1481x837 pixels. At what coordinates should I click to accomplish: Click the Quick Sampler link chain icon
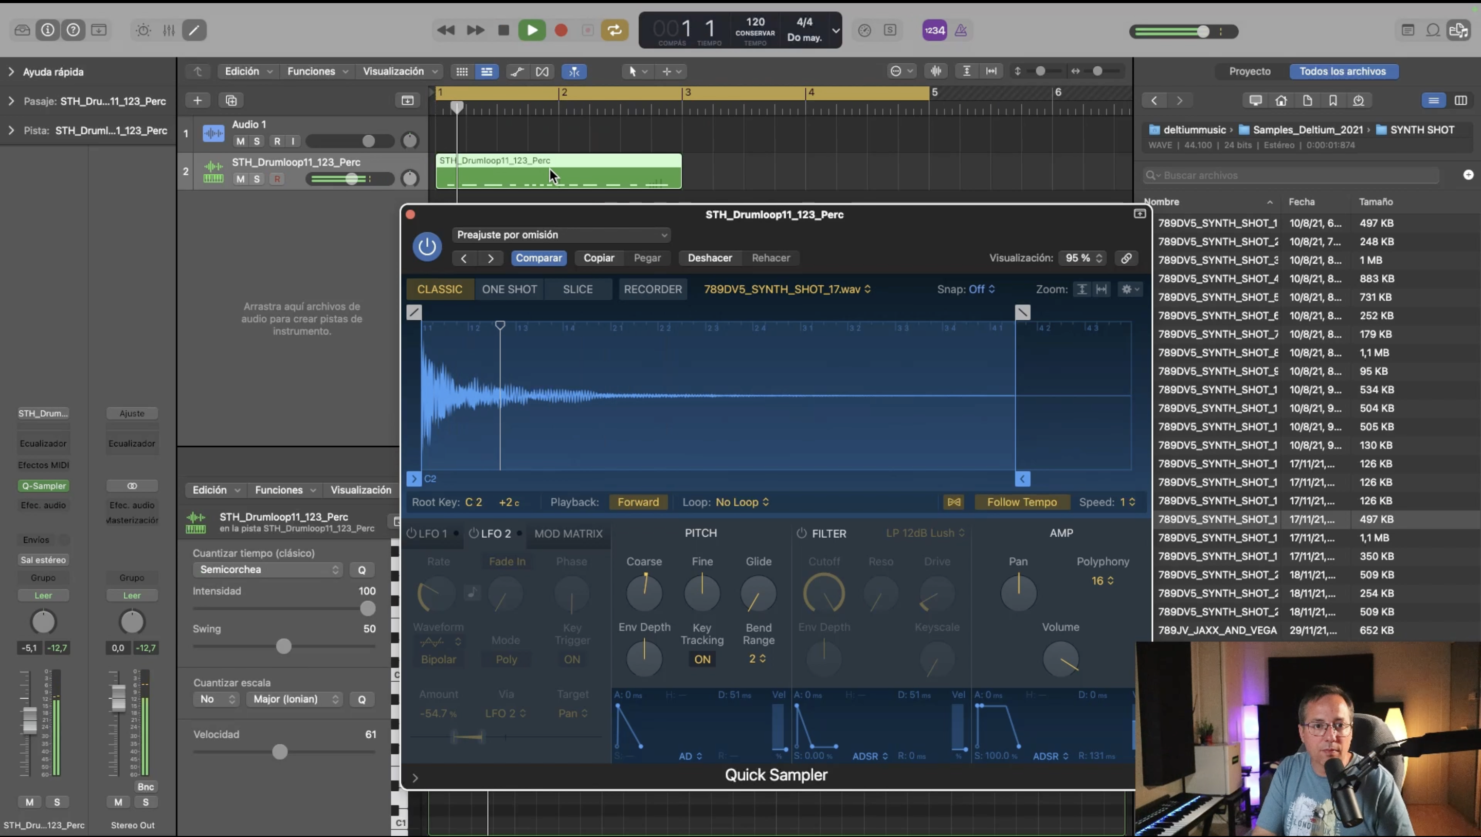click(1126, 258)
